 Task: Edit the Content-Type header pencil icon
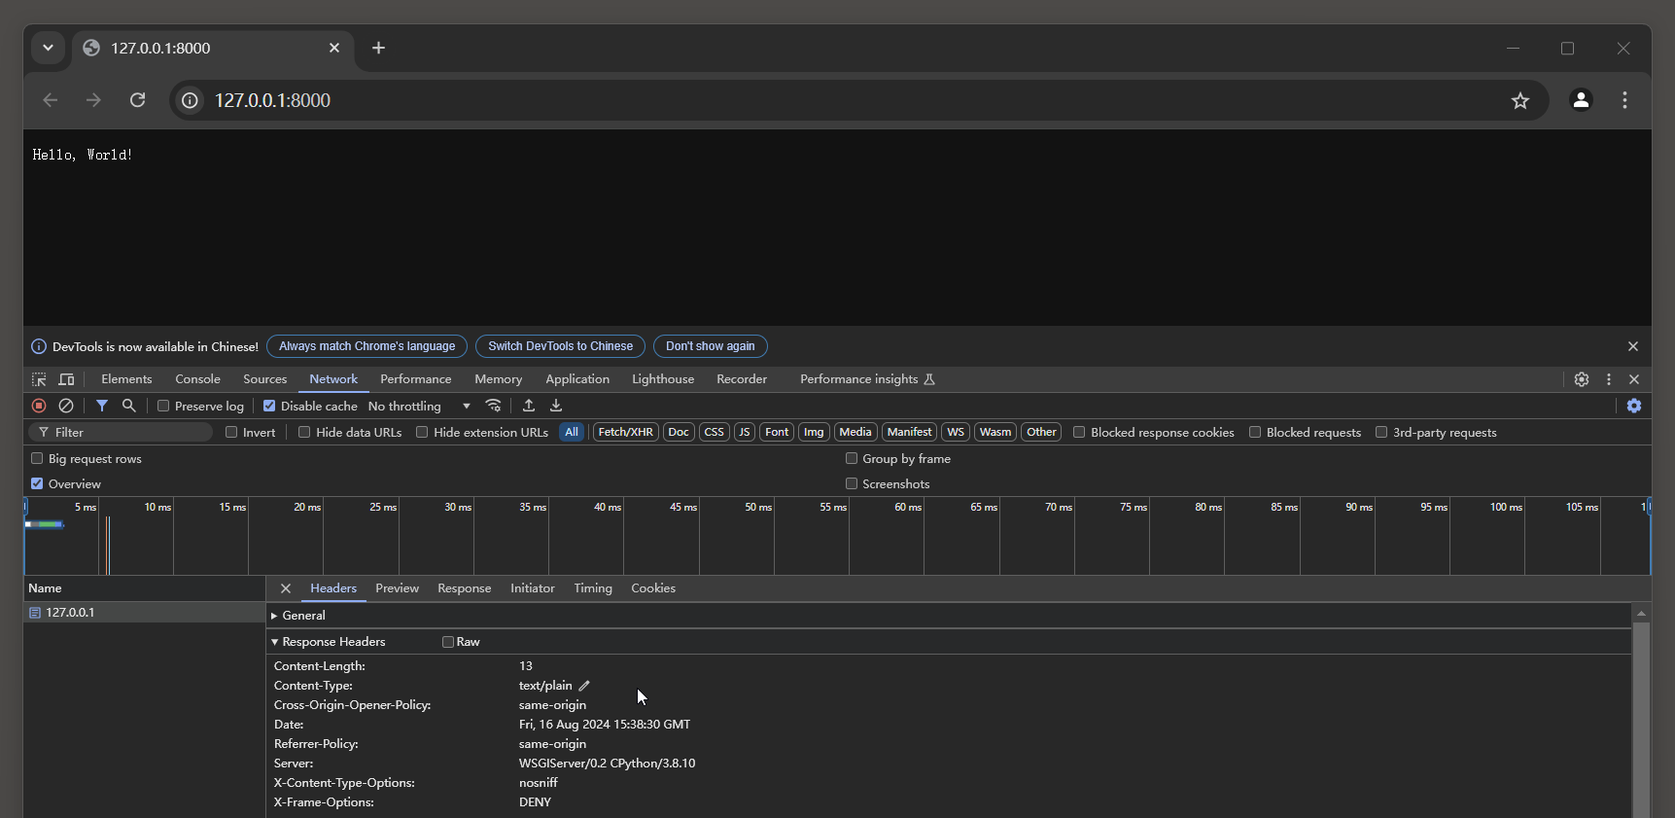[x=584, y=686]
